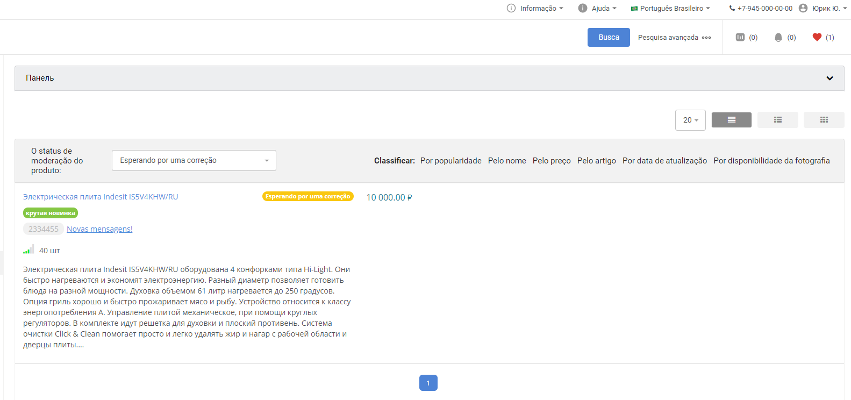This screenshot has height=400, width=851.
Task: Expand the Панель panel chevron
Action: (829, 78)
